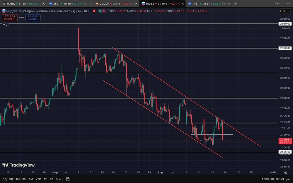Click the 2950,00 price line label
The width and height of the screenshot is (293, 183).
(285, 24)
